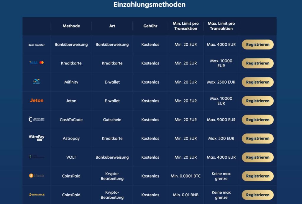Click Registrieren in the Kreditkarte row

(257, 63)
